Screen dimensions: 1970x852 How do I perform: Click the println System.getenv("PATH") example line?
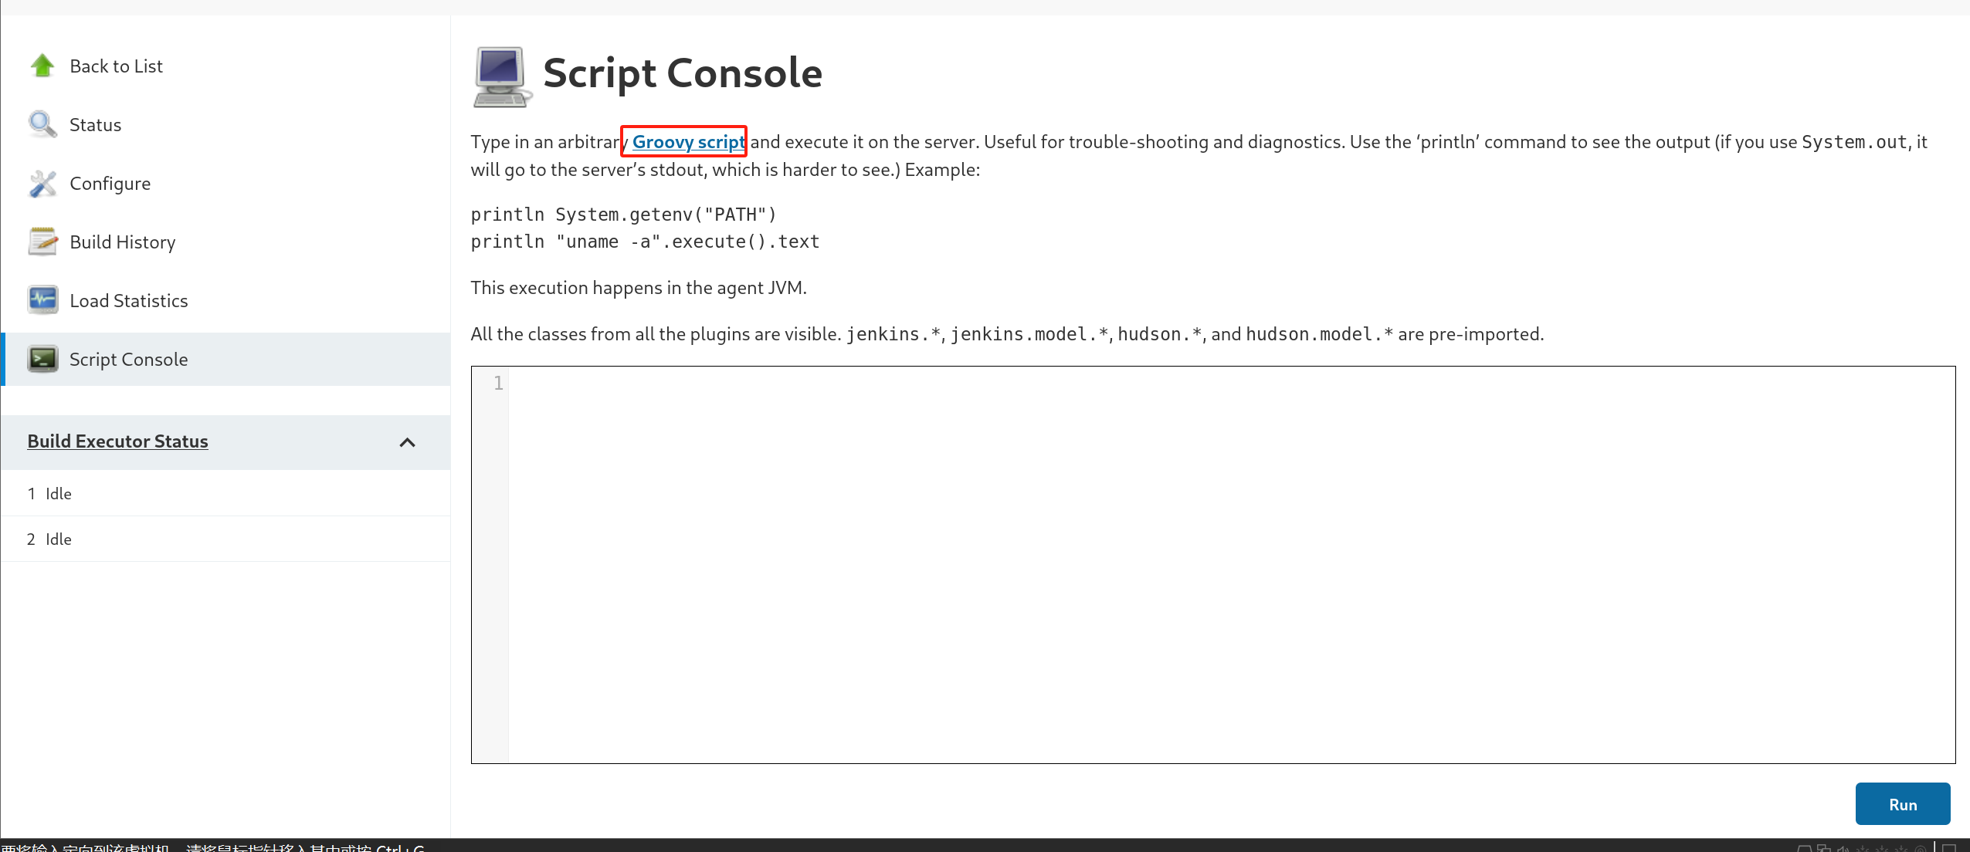(624, 215)
